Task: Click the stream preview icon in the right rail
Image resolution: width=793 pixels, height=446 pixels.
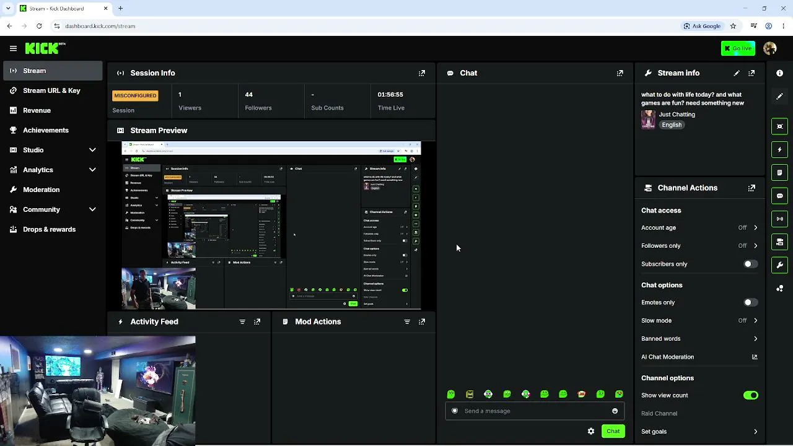Action: pos(779,126)
